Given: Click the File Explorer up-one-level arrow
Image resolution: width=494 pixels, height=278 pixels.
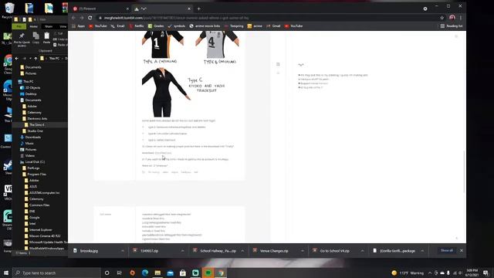Looking at the screenshot, I should (x=36, y=59).
